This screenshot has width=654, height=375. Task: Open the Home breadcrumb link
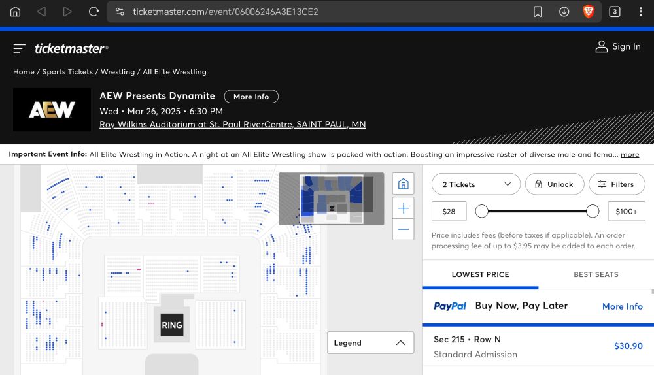(24, 72)
